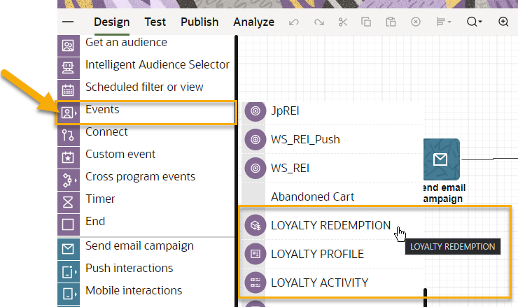Click the Send email campaign canvas node
Image resolution: width=518 pixels, height=307 pixels.
[x=441, y=162]
